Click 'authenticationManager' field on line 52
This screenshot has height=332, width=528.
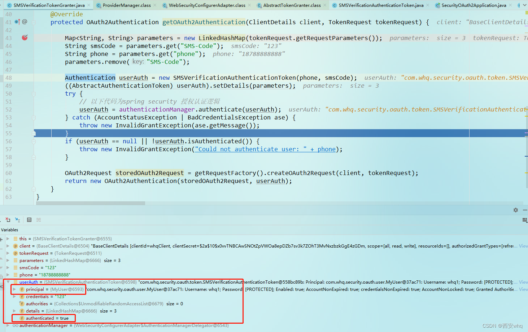157,110
